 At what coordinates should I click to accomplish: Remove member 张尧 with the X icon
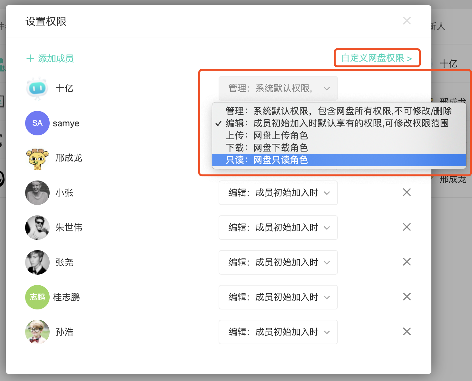[x=407, y=262]
